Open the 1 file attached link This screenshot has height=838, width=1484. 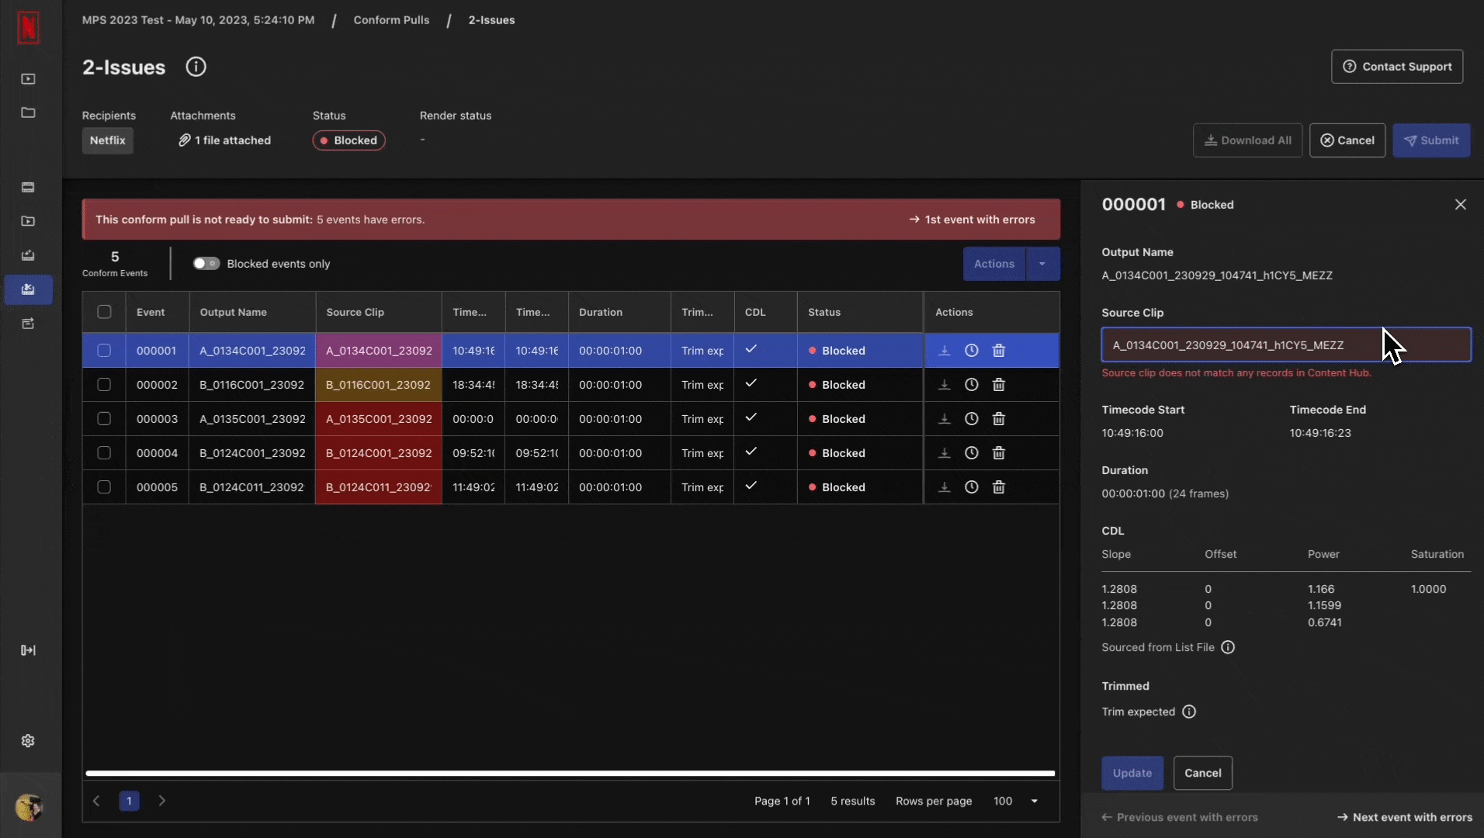[224, 140]
